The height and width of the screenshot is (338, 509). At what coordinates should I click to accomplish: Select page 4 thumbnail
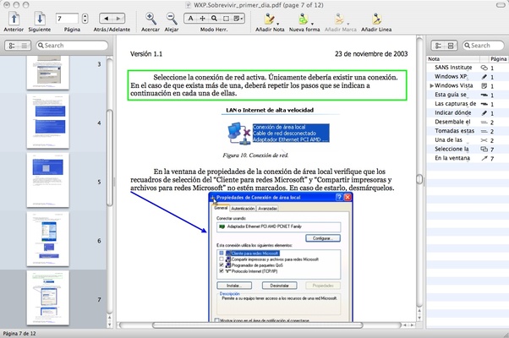click(48, 122)
